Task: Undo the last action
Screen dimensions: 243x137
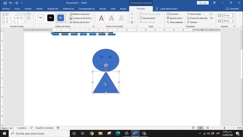Action: 10,3
